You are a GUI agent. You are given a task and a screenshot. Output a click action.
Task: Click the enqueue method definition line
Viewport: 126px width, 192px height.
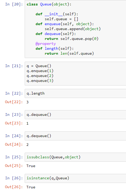pyautogui.click(x=65, y=24)
